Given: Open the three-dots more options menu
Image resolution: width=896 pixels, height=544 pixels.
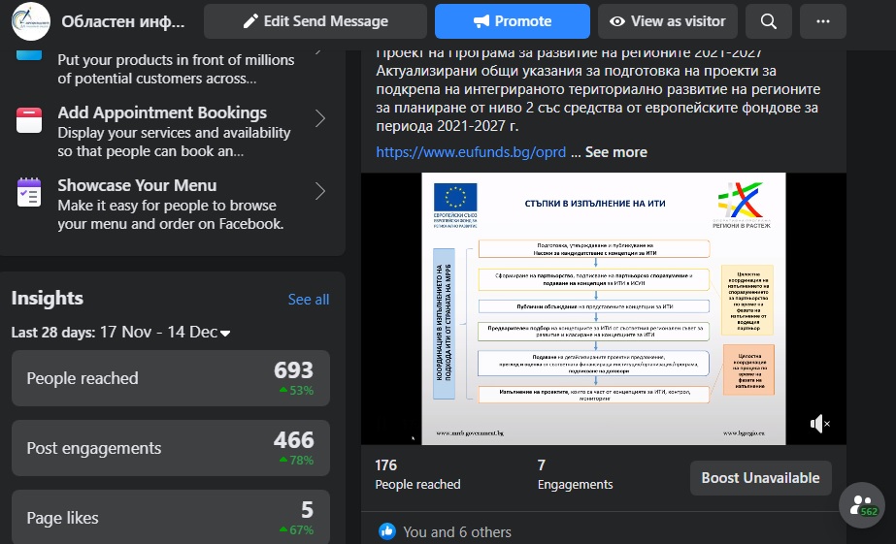Looking at the screenshot, I should coord(823,21).
